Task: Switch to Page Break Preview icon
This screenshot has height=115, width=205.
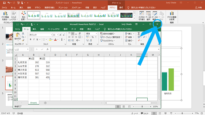Action: (x=129, y=106)
